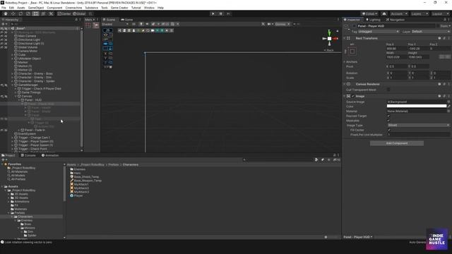
Task: Toggle the Global handle rotation button
Action: click(x=79, y=14)
